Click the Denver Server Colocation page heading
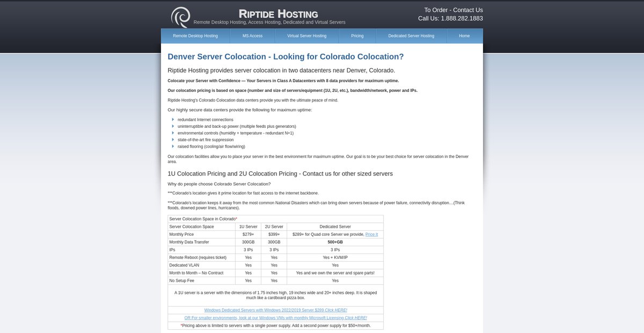The height and width of the screenshot is (333, 644). pyautogui.click(x=286, y=57)
